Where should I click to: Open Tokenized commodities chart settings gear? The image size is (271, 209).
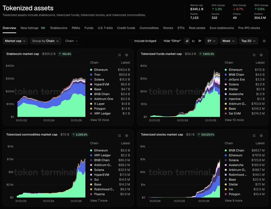pyautogui.click(x=126, y=136)
